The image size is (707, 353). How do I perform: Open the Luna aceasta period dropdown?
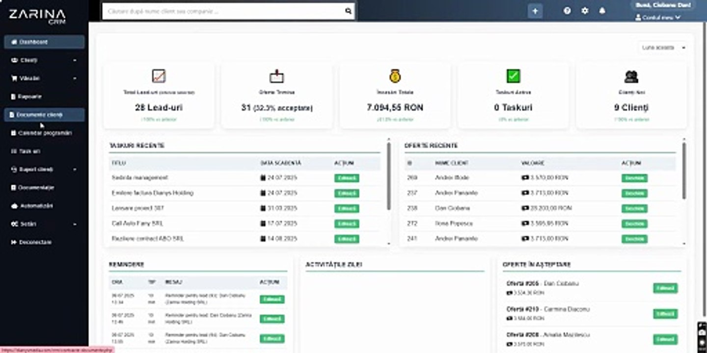[663, 48]
